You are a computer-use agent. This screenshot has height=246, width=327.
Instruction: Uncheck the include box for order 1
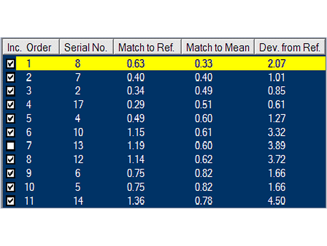pyautogui.click(x=11, y=64)
